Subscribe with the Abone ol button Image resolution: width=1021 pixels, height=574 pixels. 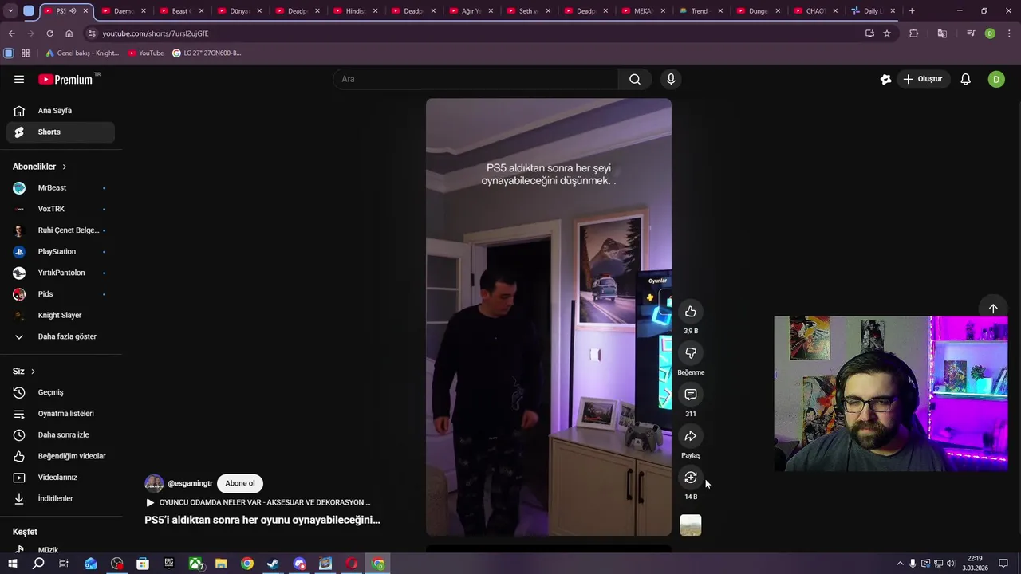pyautogui.click(x=240, y=483)
